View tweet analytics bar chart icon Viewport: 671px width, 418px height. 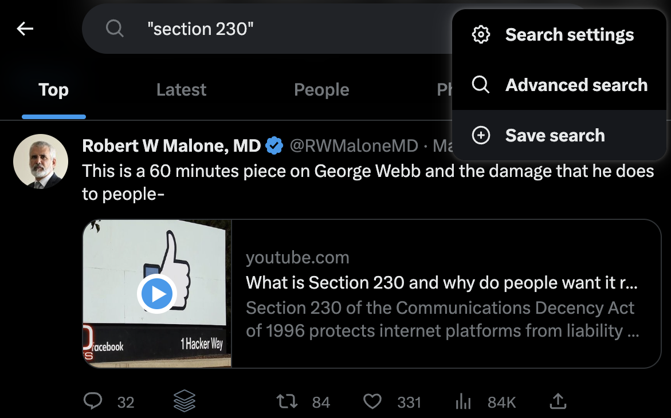[x=463, y=401]
